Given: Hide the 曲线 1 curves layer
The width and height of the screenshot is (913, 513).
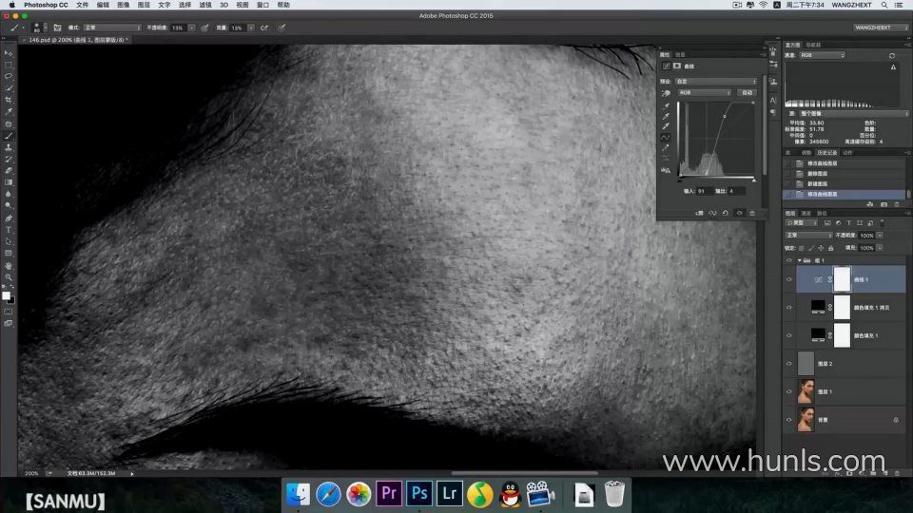Looking at the screenshot, I should click(x=788, y=279).
